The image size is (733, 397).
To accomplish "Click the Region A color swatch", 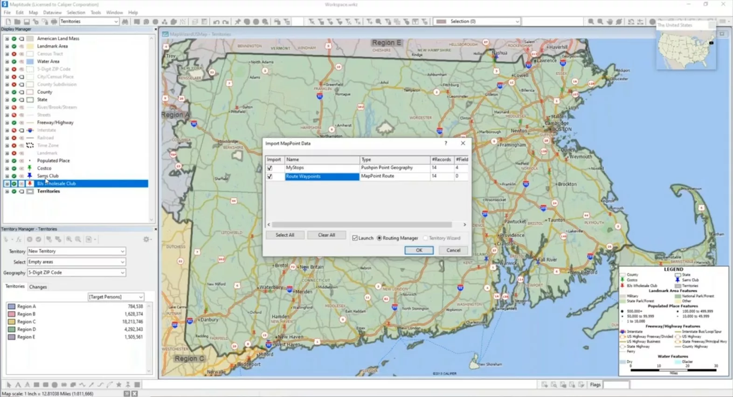I will pos(12,307).
